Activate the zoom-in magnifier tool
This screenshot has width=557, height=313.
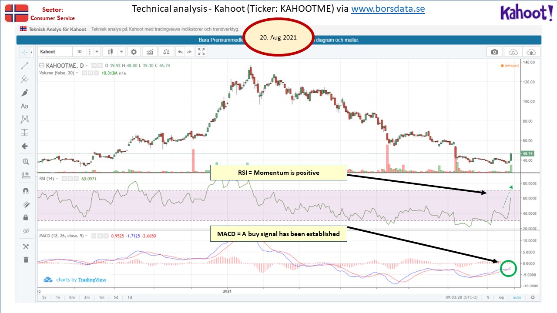[x=25, y=162]
